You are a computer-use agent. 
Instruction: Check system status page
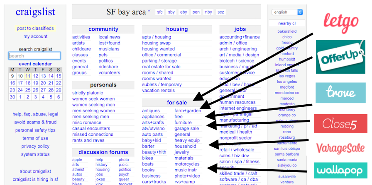pyautogui.click(x=35, y=154)
